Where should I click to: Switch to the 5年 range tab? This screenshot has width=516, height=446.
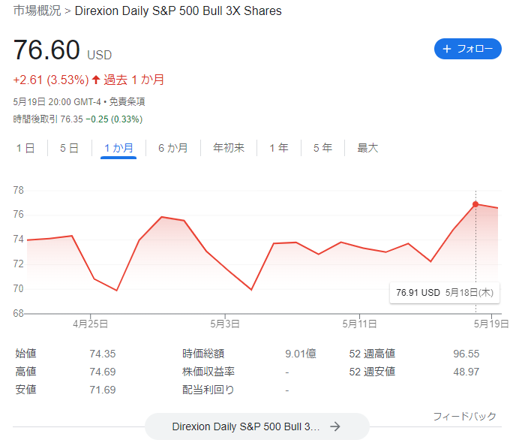322,148
